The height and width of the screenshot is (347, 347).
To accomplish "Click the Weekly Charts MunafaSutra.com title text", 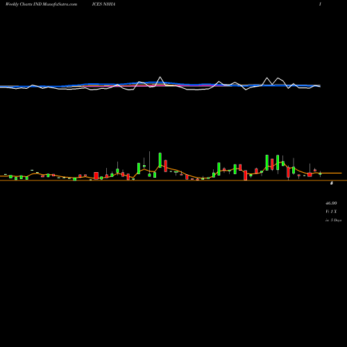I will tap(41, 4).
